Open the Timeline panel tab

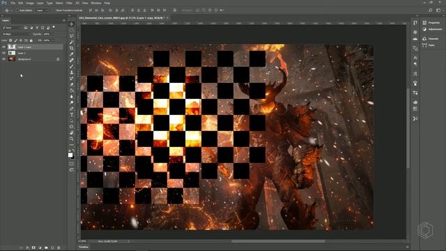84,247
